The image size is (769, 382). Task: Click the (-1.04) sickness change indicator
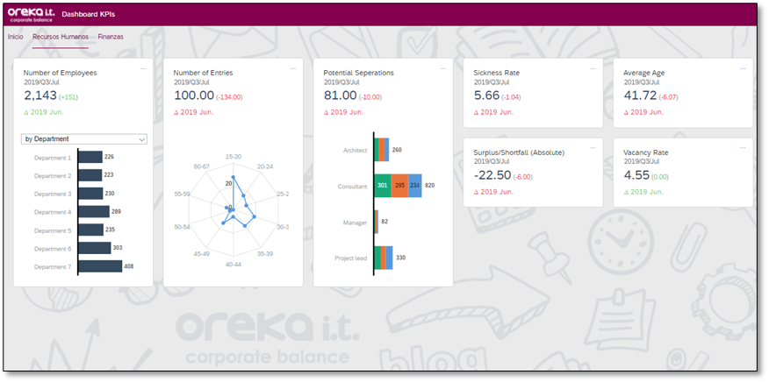tap(512, 97)
